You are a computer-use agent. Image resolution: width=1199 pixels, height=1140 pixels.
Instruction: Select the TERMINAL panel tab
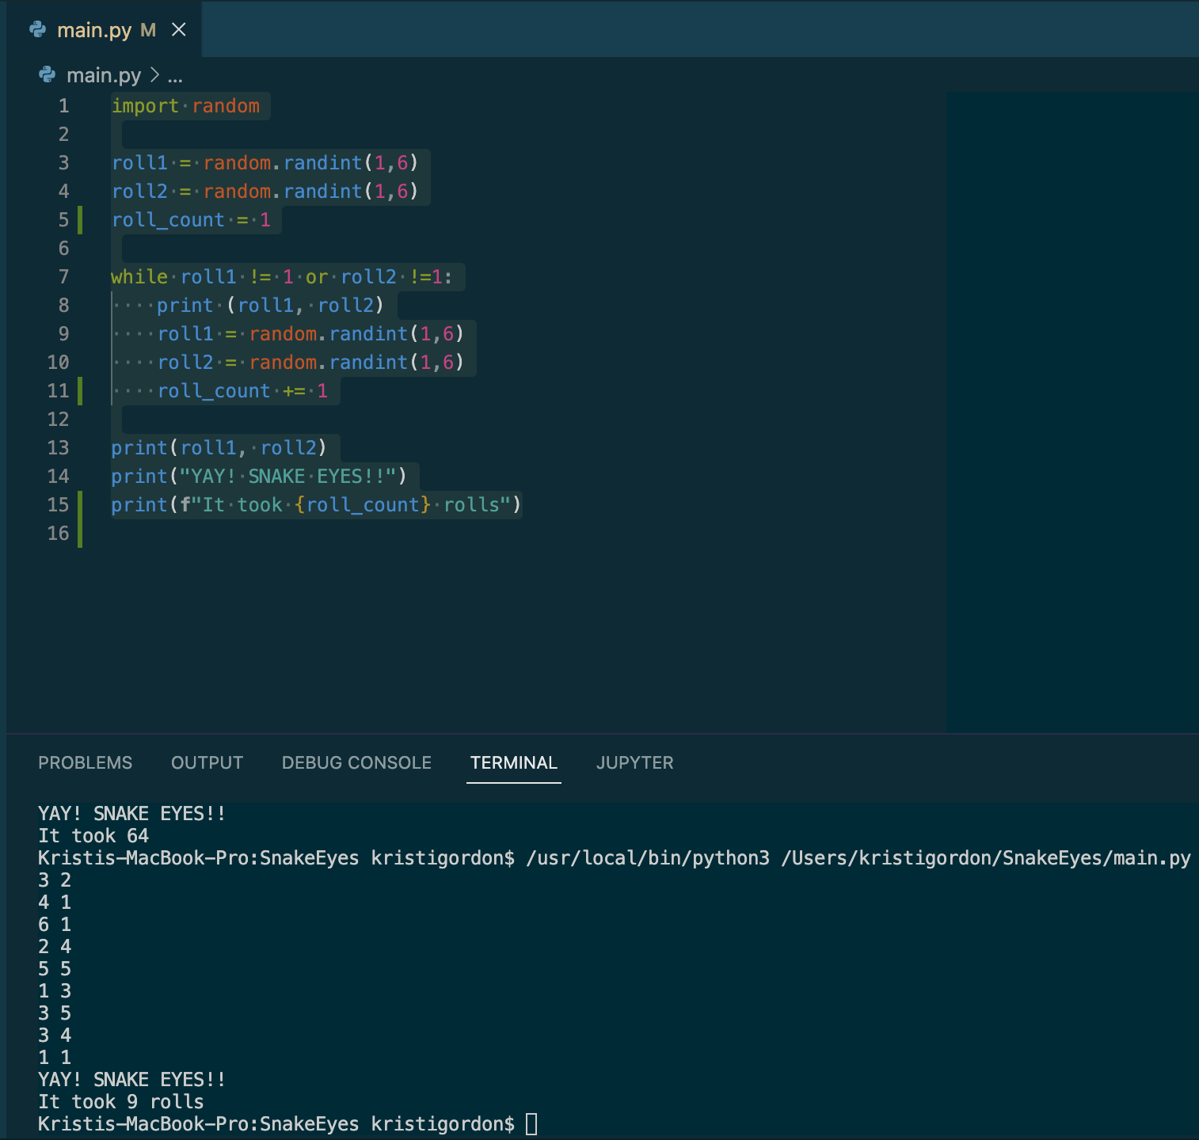pos(513,762)
